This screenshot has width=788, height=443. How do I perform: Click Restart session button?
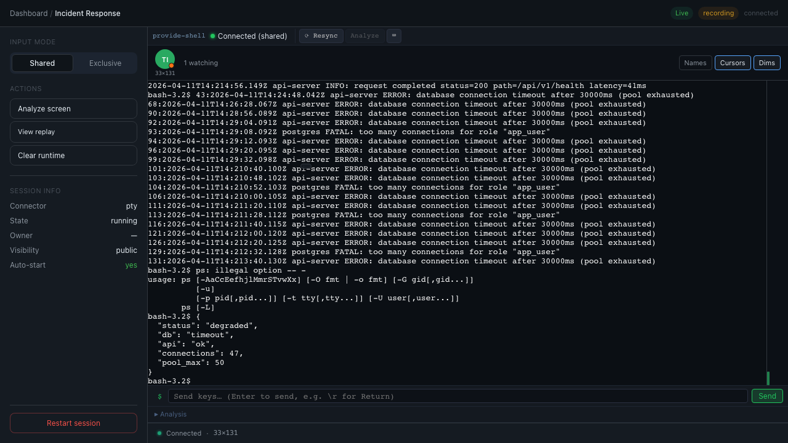(73, 423)
